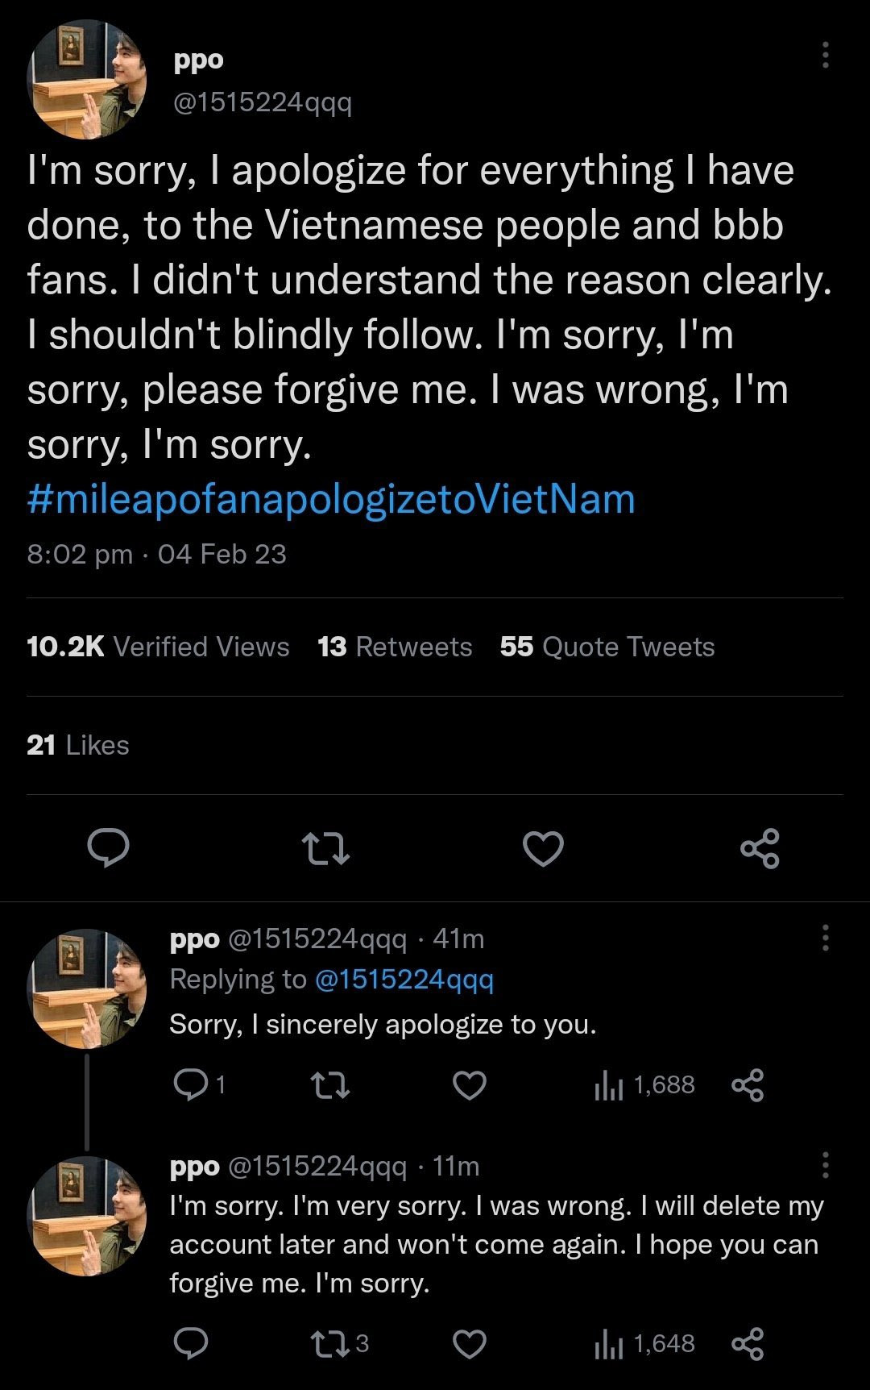870x1390 pixels.
Task: Open options menu on the 41m reply
Action: click(825, 938)
